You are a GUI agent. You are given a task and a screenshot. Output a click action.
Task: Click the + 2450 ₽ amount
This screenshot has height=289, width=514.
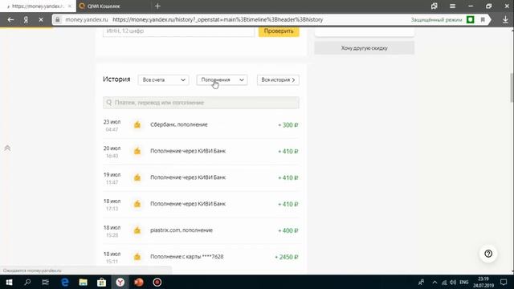(x=286, y=257)
